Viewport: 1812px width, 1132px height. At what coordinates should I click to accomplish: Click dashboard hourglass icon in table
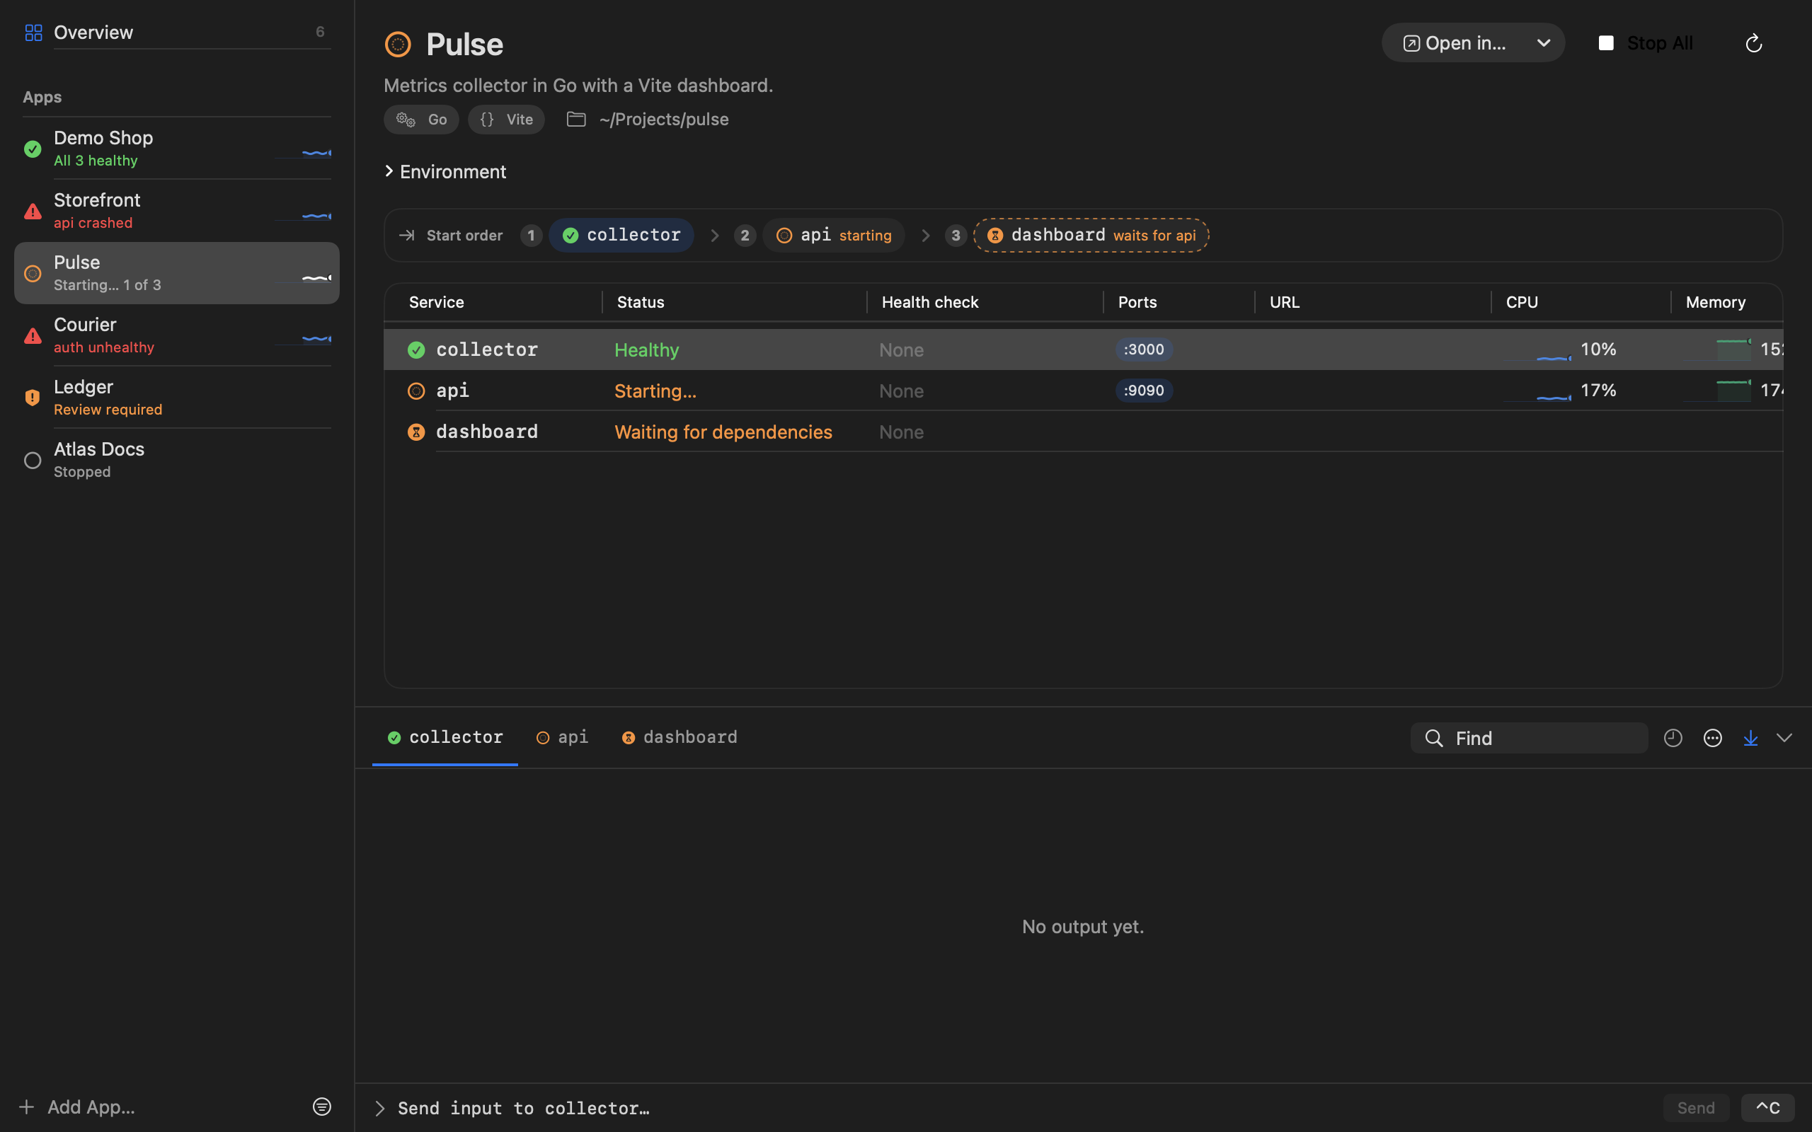[416, 432]
